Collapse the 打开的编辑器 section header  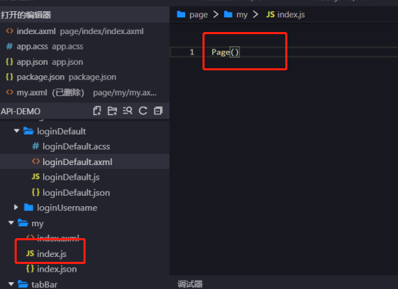pyautogui.click(x=84, y=15)
